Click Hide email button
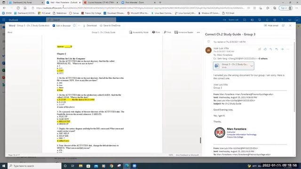 click(x=271, y=25)
